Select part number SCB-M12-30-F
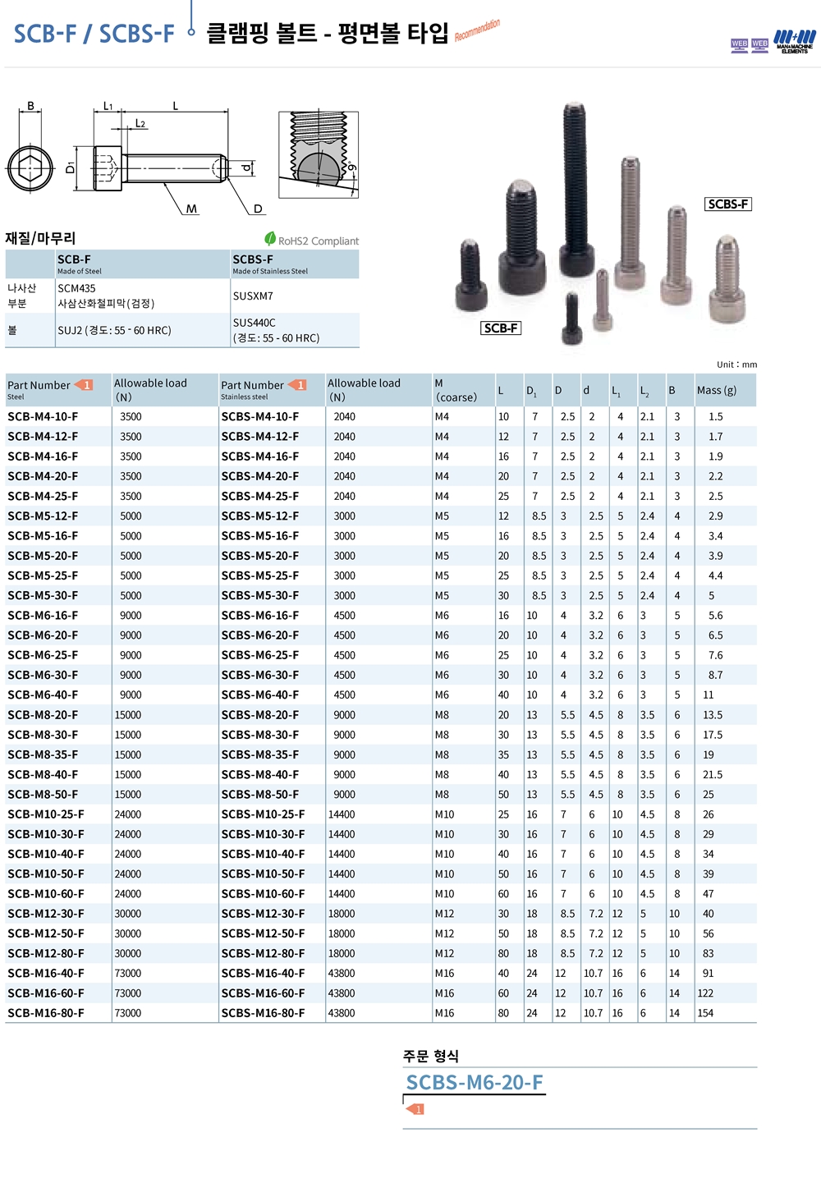821x1183 pixels. click(46, 914)
